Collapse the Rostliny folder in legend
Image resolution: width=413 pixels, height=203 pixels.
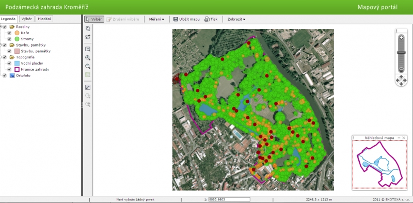tap(1, 27)
